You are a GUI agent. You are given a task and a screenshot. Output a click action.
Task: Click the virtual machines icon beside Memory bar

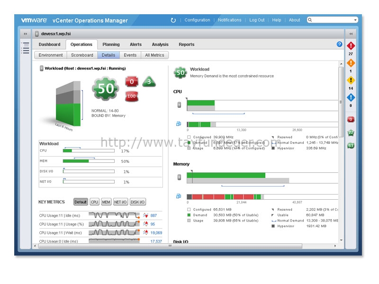pyautogui.click(x=179, y=196)
